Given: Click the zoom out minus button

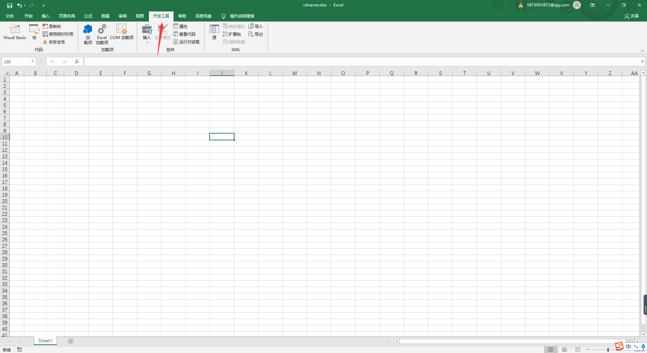Looking at the screenshot, I should pos(588,350).
